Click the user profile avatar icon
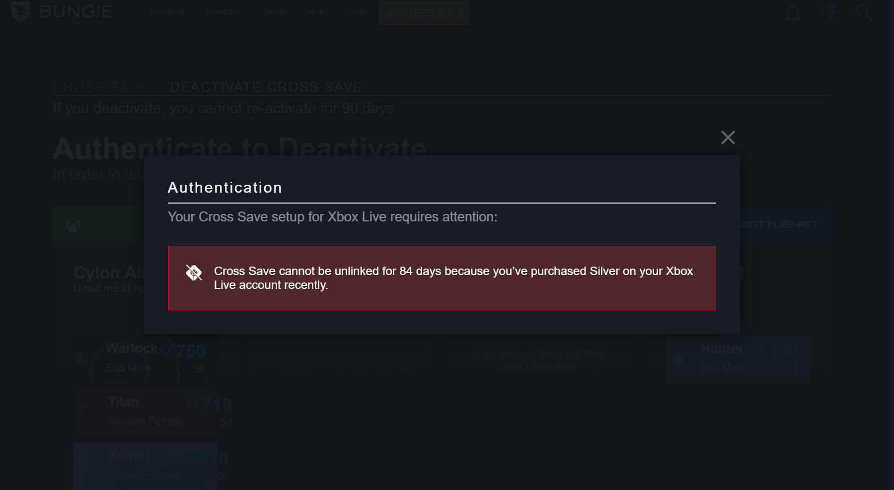This screenshot has width=894, height=490. pyautogui.click(x=830, y=12)
